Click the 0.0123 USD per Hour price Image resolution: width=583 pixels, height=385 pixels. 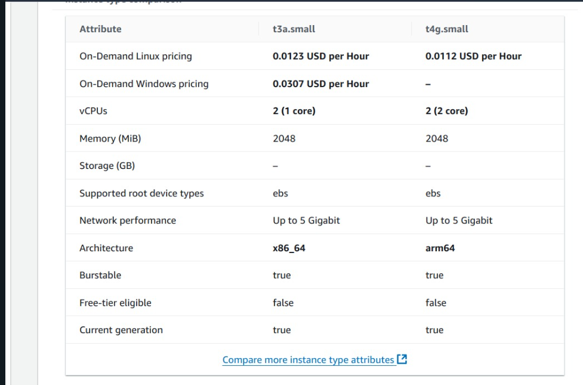click(x=321, y=56)
